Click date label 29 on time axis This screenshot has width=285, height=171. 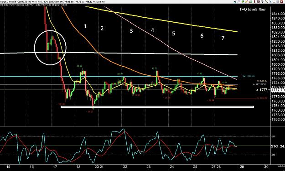[242, 166]
